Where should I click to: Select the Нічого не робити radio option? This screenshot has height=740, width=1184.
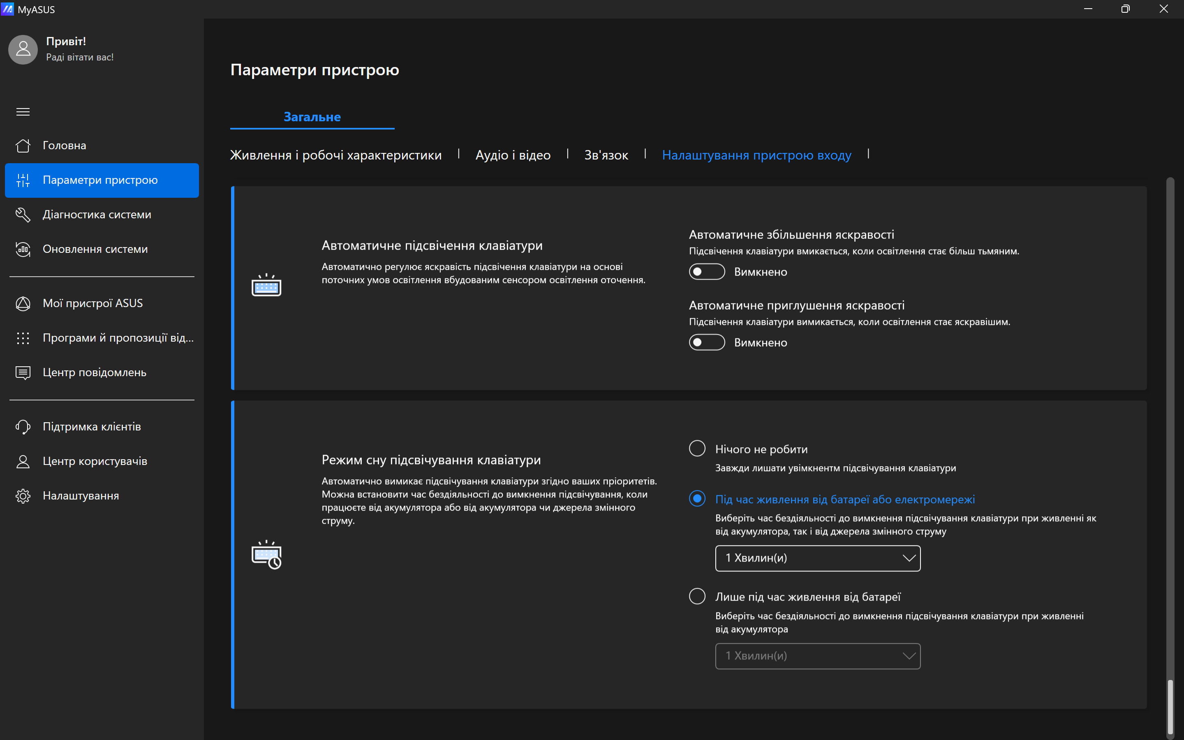[697, 448]
